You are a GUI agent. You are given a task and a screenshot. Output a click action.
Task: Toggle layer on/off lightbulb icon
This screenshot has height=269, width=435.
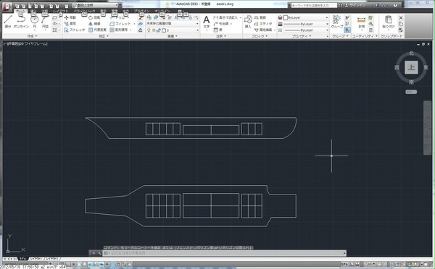pos(149,30)
